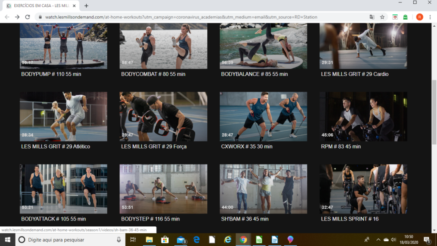Image resolution: width=437 pixels, height=246 pixels.
Task: Open BODYCOMBAT # 80 video thumbnail
Action: tap(163, 46)
